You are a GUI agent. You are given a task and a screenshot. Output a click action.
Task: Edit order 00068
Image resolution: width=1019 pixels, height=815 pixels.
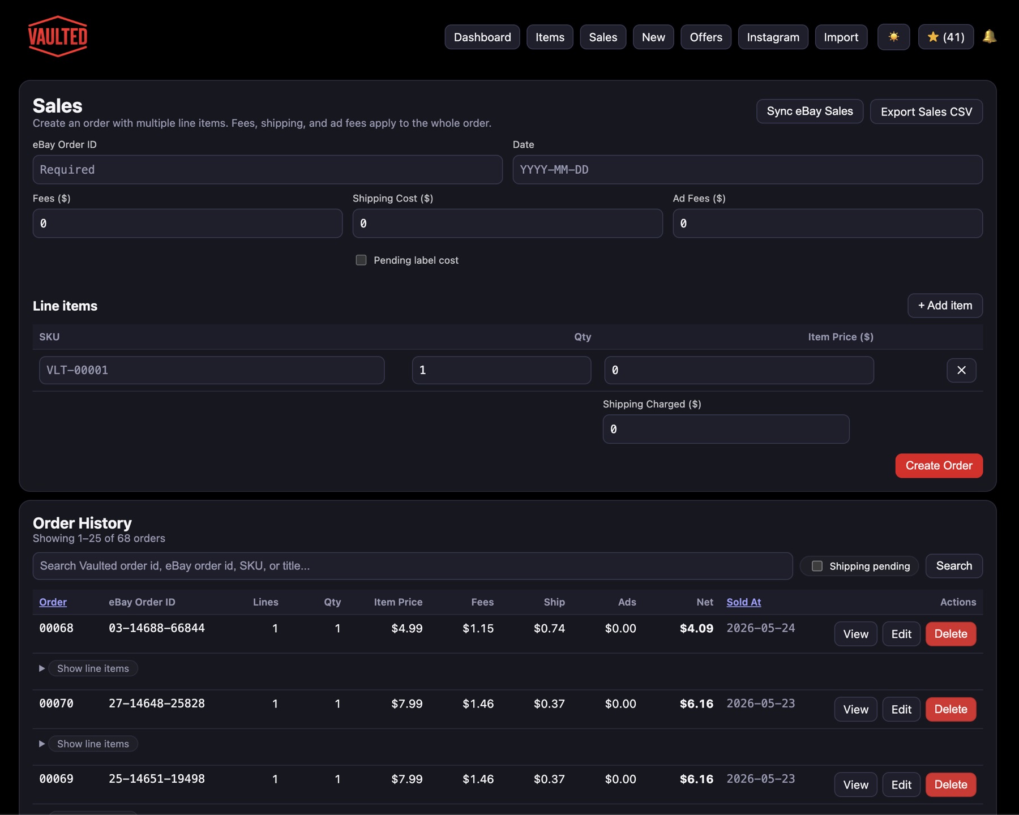pos(901,634)
